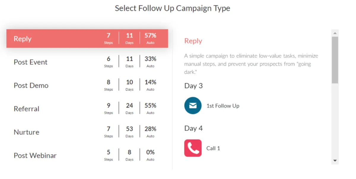
Task: Select the Reply campaign type
Action: click(x=23, y=39)
